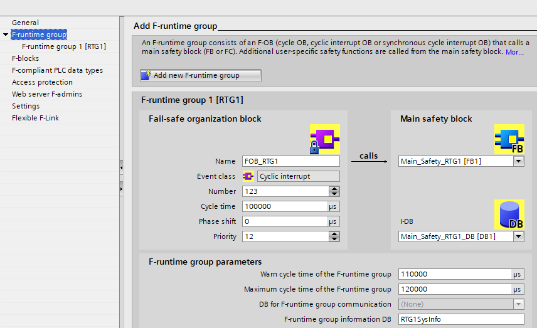Image resolution: width=537 pixels, height=328 pixels.
Task: Click the Number field stepper arrows
Action: (x=334, y=191)
